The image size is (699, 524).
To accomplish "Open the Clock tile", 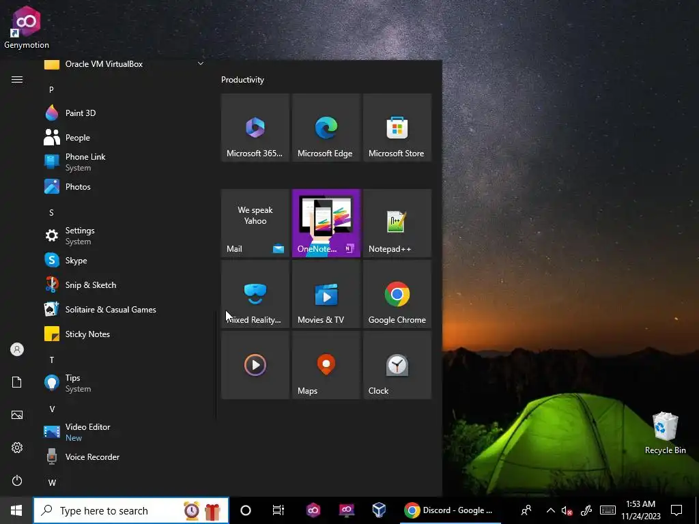I will coord(397,366).
